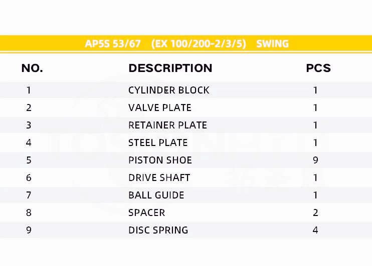
Task: Select the NO. column header
Action: [x=32, y=68]
